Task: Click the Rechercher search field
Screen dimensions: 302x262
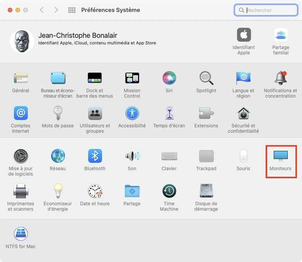Action: [266, 10]
